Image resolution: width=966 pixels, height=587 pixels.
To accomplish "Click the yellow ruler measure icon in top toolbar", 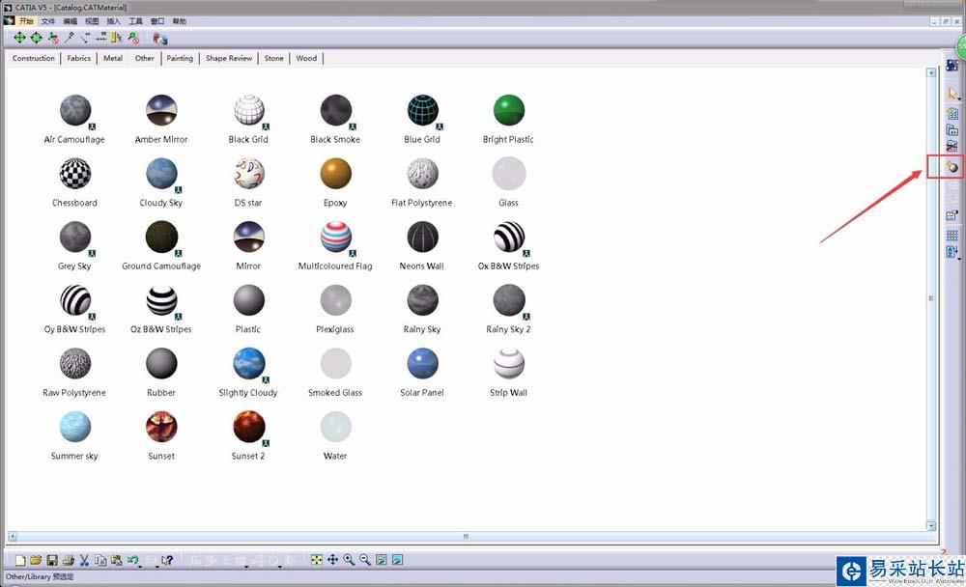I will [117, 39].
